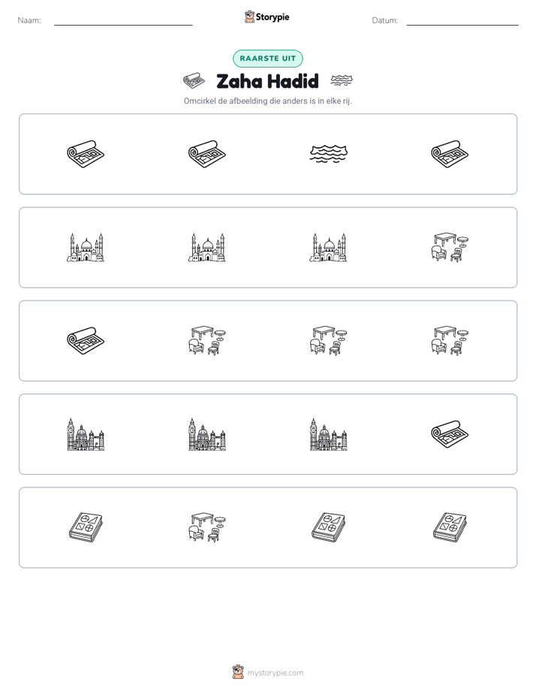Screen dimensions: 536x694
Task: Select the first shapes book in row five
Action: [x=86, y=527]
